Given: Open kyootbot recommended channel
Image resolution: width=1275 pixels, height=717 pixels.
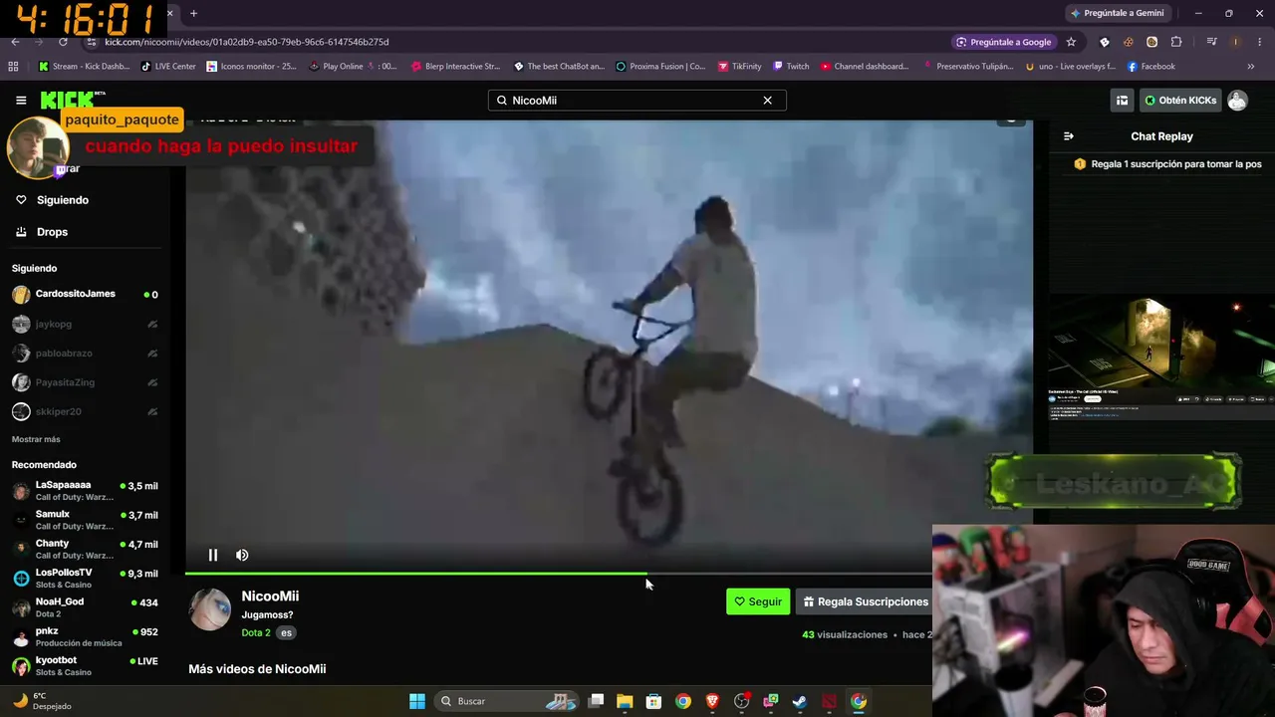Looking at the screenshot, I should pyautogui.click(x=85, y=665).
